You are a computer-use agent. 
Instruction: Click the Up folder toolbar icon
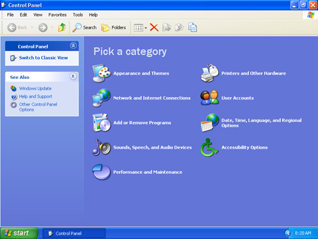(62, 28)
